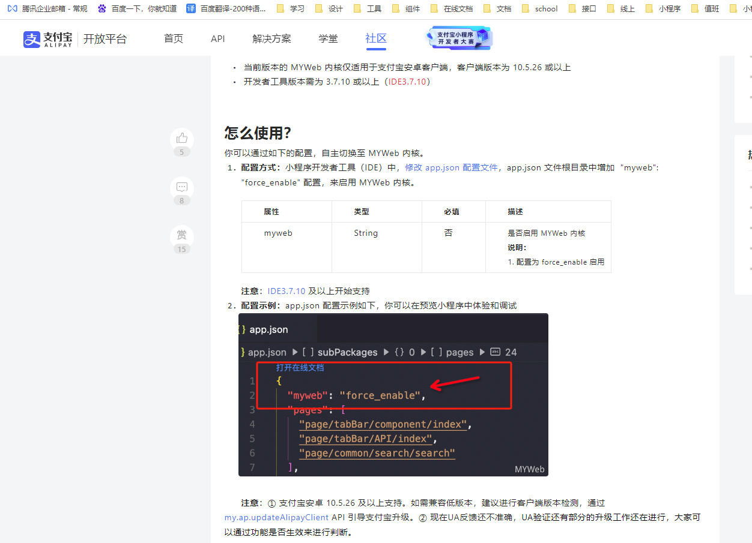Open the 值班 bookmark folder
The image size is (752, 543).
(x=705, y=8)
